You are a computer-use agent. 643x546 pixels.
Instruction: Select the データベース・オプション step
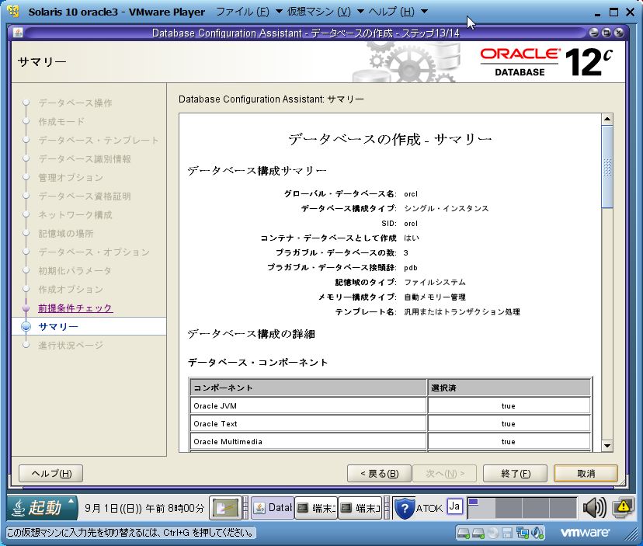pyautogui.click(x=94, y=252)
